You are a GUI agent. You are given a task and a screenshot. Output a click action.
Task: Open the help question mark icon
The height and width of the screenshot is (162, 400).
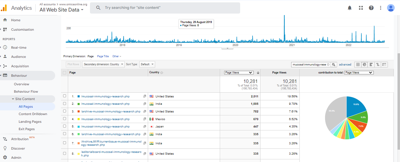click(371, 8)
